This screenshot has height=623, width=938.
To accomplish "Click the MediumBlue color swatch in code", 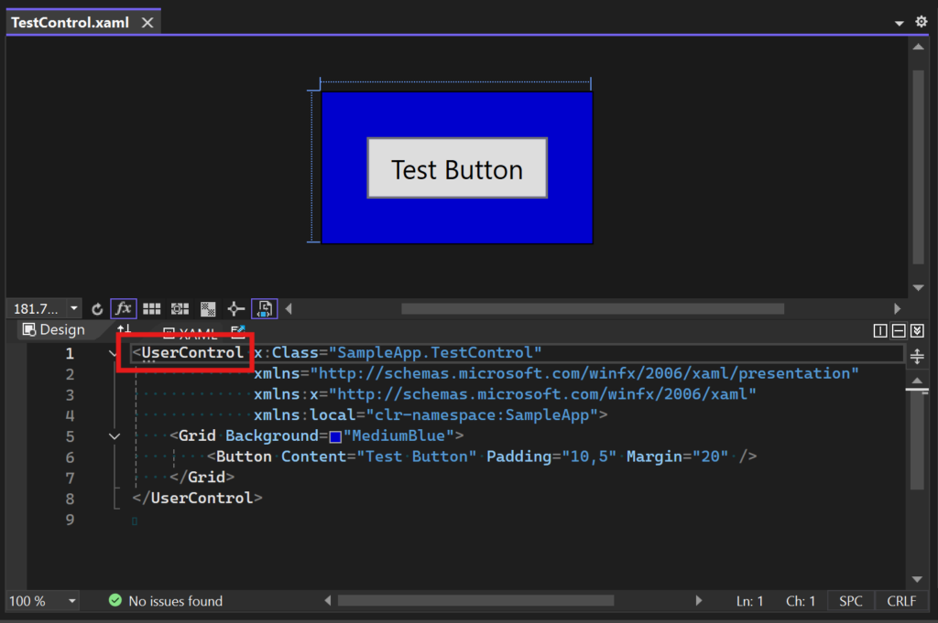I will pyautogui.click(x=335, y=436).
